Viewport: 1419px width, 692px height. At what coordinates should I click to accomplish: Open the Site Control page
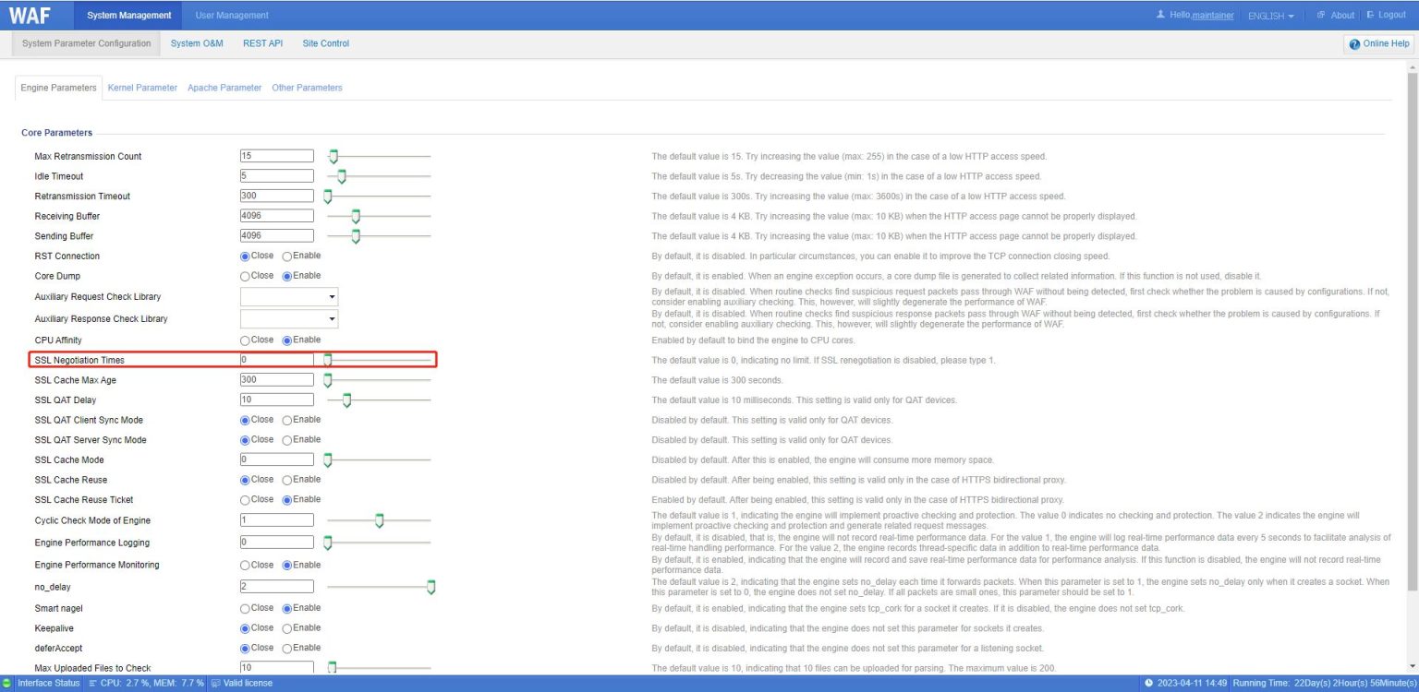[x=325, y=43]
